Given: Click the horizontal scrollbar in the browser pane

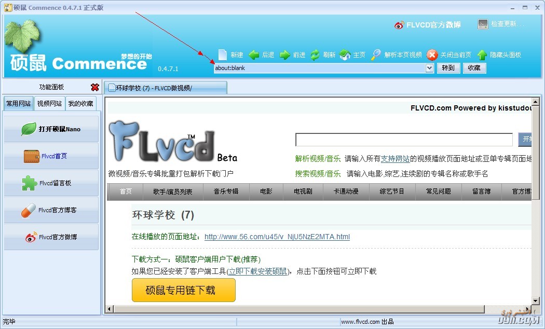Looking at the screenshot, I should pyautogui.click(x=299, y=309).
